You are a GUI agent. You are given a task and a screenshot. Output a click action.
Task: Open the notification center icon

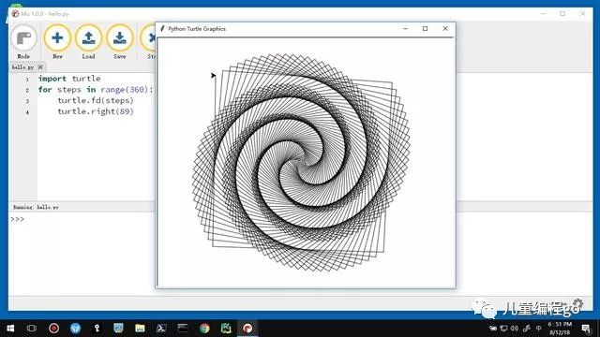pyautogui.click(x=586, y=329)
